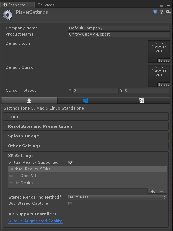Open Stereo Rendering Method dropdown
The image size is (173, 231).
click(x=118, y=197)
